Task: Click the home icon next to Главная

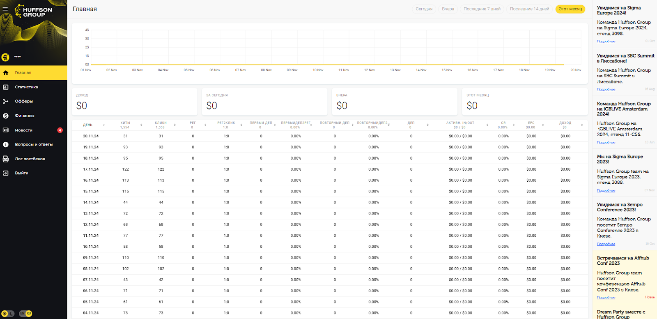Action: pos(6,73)
